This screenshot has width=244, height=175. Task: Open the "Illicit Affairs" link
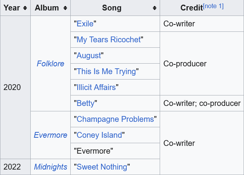tap(96, 87)
